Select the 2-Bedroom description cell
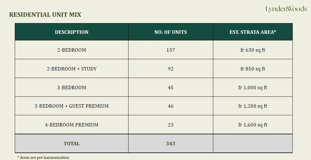Viewport: 311px width, 160px height. point(72,50)
